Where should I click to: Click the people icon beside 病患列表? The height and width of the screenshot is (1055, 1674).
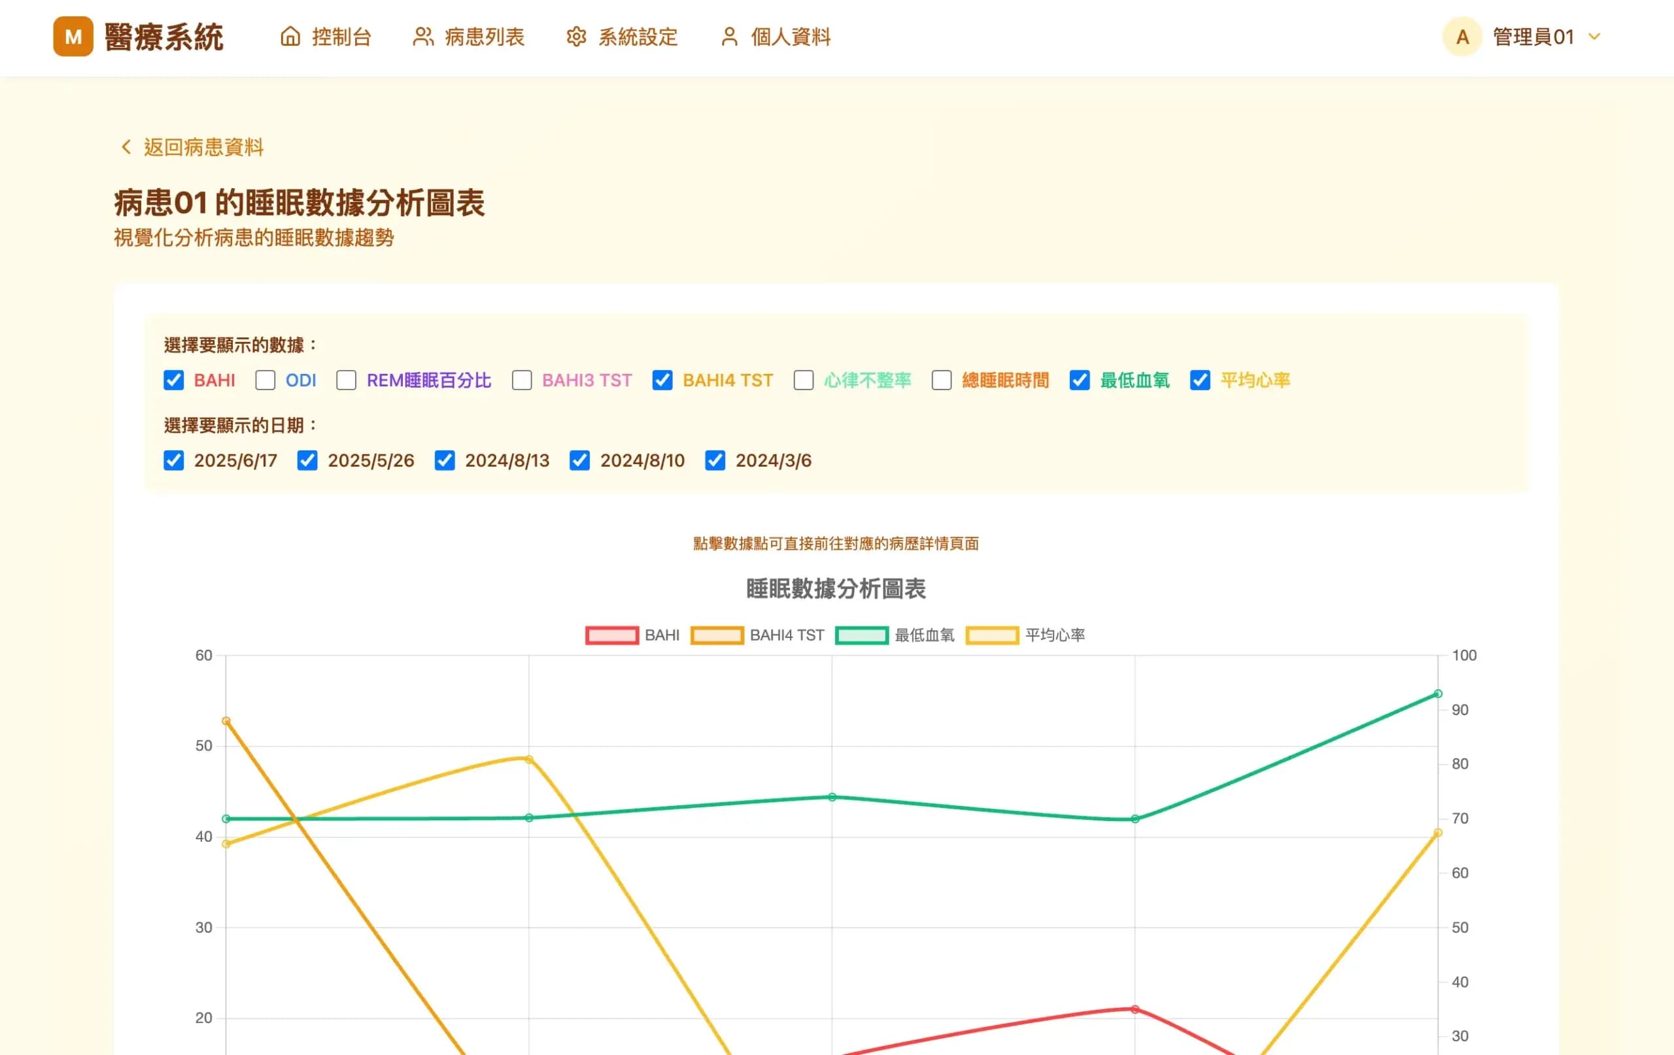point(422,37)
